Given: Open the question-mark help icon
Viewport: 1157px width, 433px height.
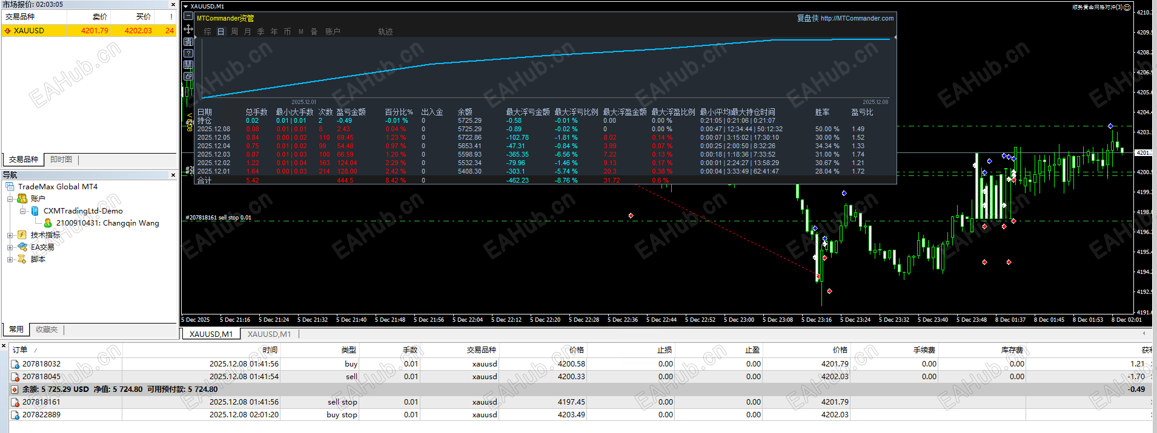Looking at the screenshot, I should pyautogui.click(x=188, y=53).
